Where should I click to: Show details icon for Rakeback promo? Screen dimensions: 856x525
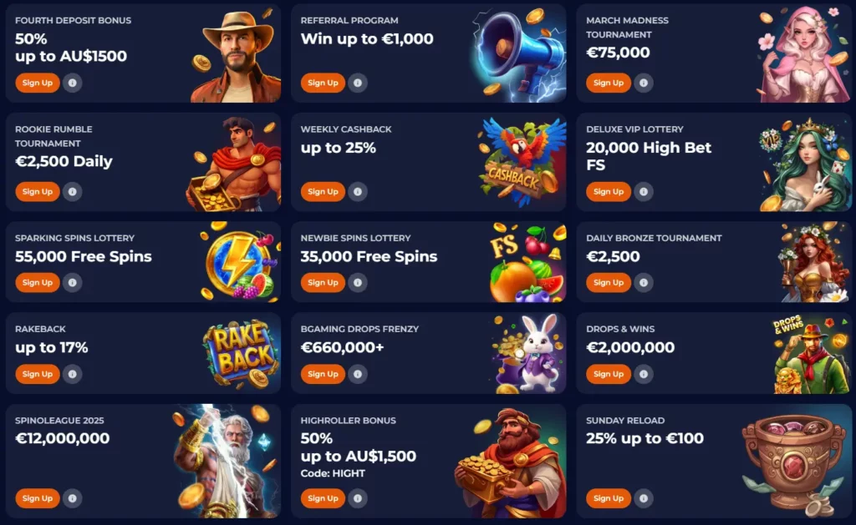tap(72, 374)
